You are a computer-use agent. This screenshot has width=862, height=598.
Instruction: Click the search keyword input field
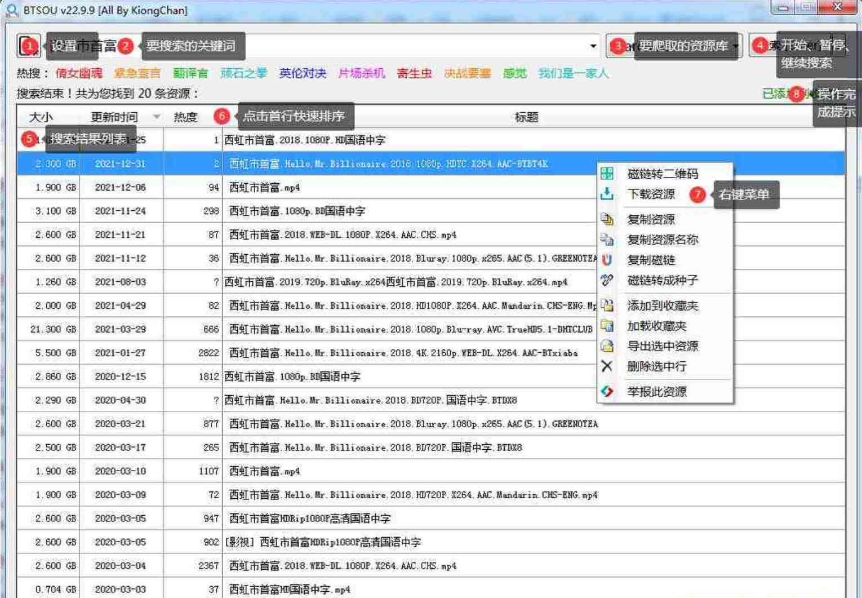pos(316,46)
